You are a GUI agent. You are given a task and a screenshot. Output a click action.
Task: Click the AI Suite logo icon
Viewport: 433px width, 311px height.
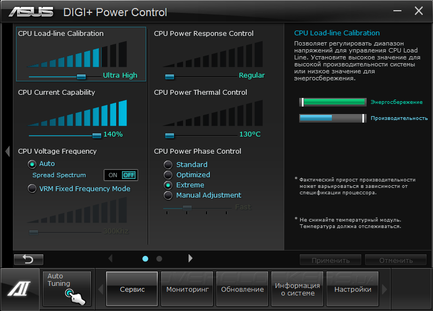coord(19,289)
